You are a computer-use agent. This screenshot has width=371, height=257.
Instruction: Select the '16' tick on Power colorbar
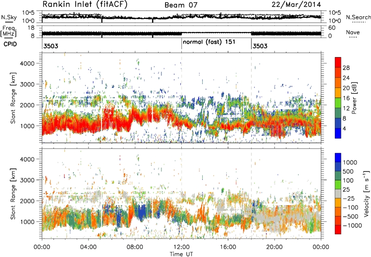point(346,98)
